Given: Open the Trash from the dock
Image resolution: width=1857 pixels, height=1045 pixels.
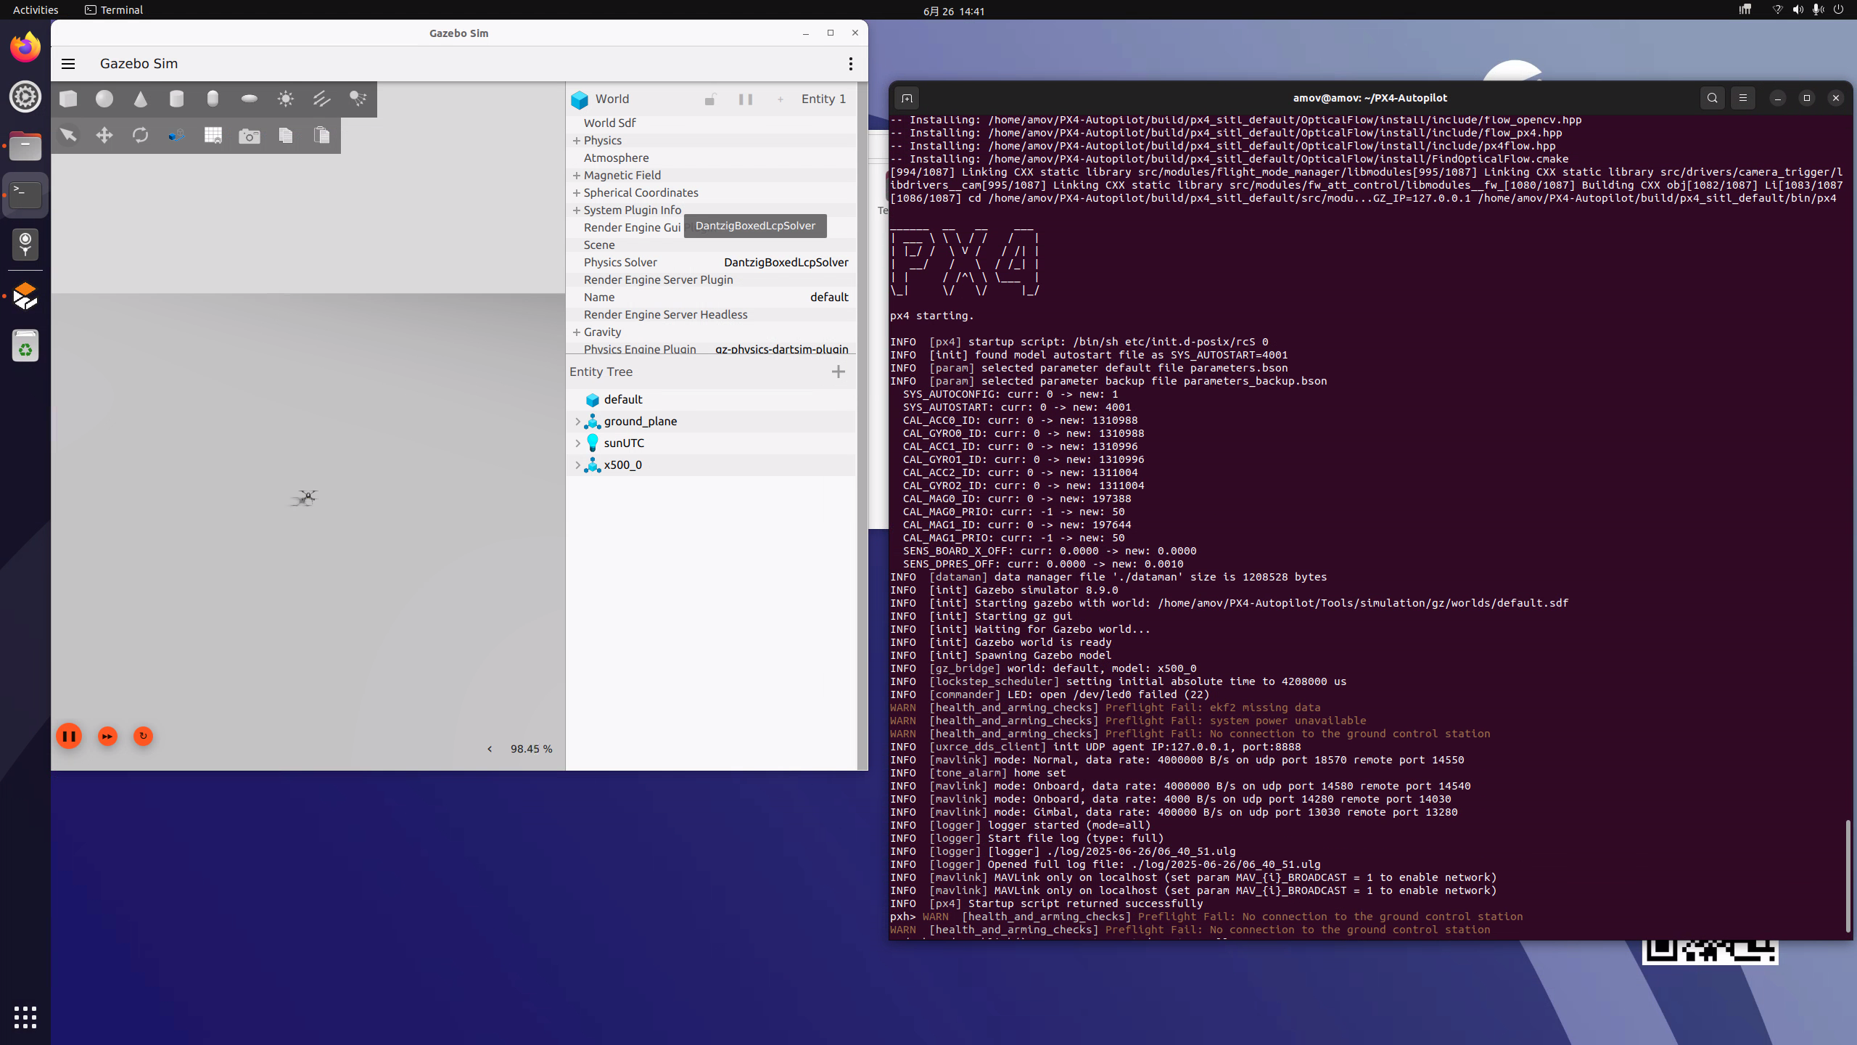Looking at the screenshot, I should (x=25, y=346).
